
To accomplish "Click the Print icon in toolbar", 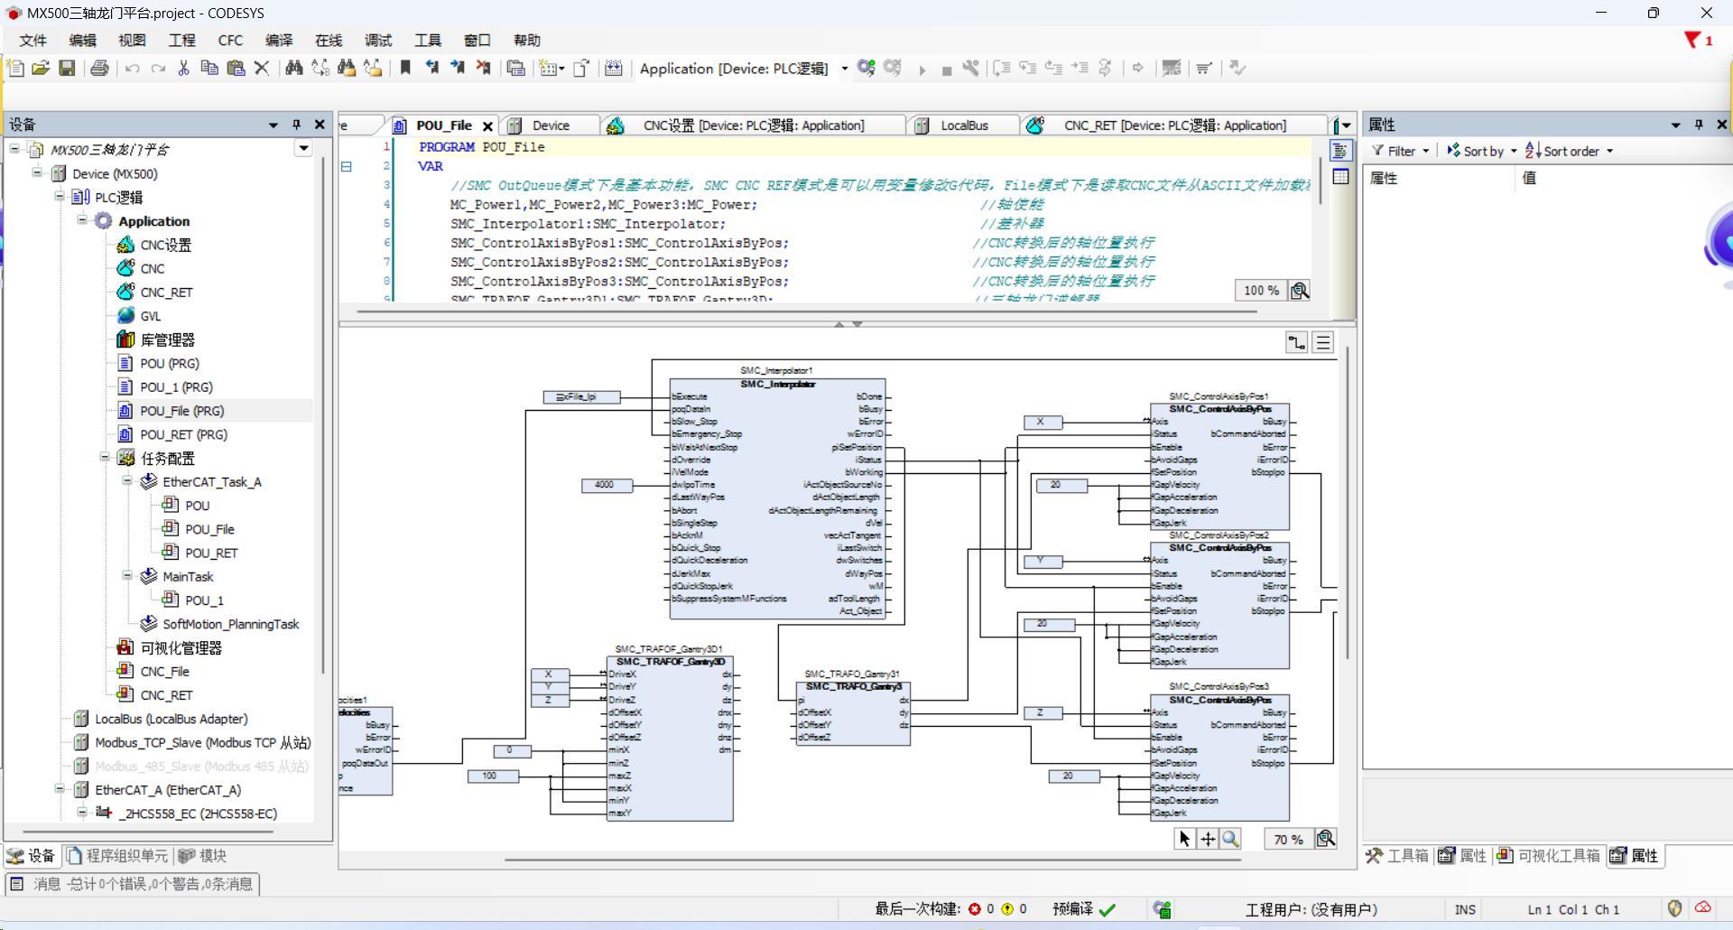I will (x=99, y=69).
